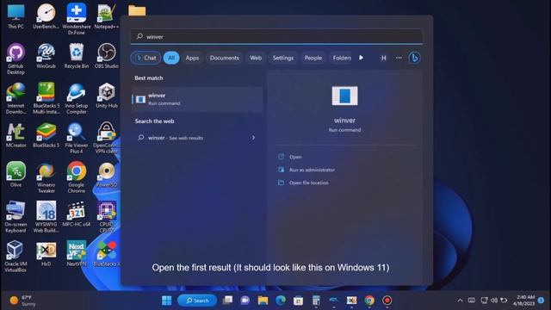
Task: Click winver See web results entry
Action: [197, 138]
